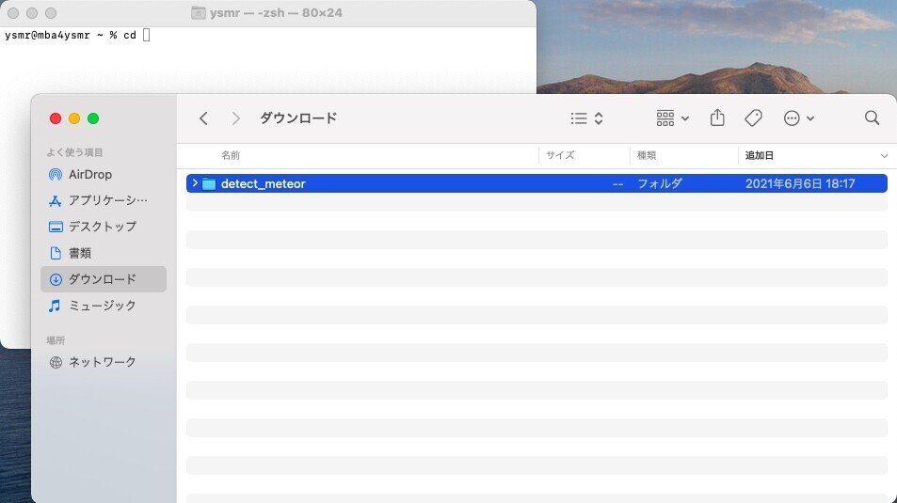
Task: Select the detect_meteor folder icon
Action: (209, 183)
